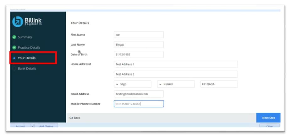This screenshot has width=291, height=138.
Task: Click the Billink Payments logo icon
Action: [18, 21]
